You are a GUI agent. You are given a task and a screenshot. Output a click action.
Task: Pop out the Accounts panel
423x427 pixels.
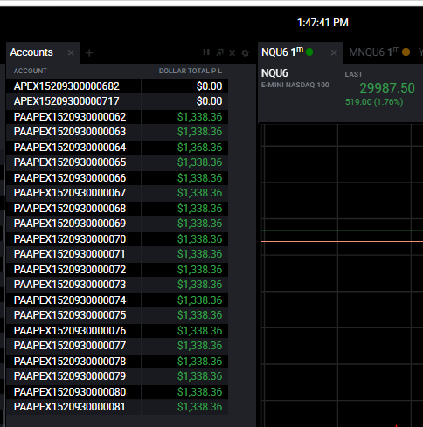tap(219, 52)
